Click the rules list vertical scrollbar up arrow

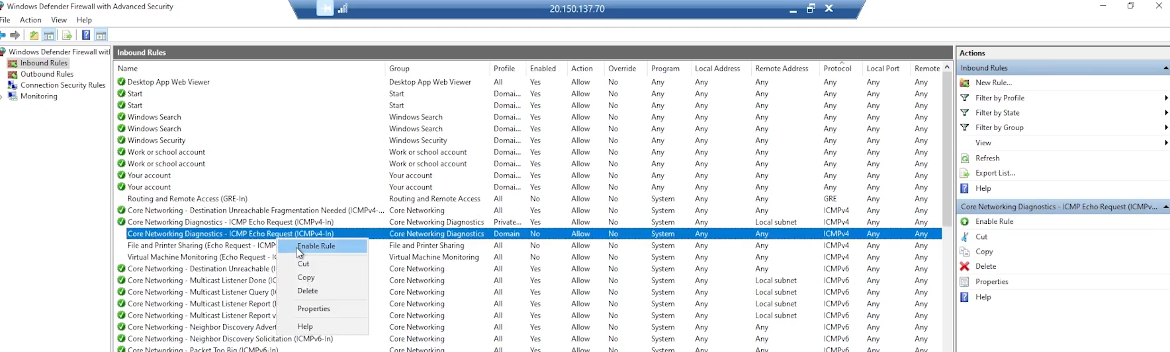(x=947, y=68)
